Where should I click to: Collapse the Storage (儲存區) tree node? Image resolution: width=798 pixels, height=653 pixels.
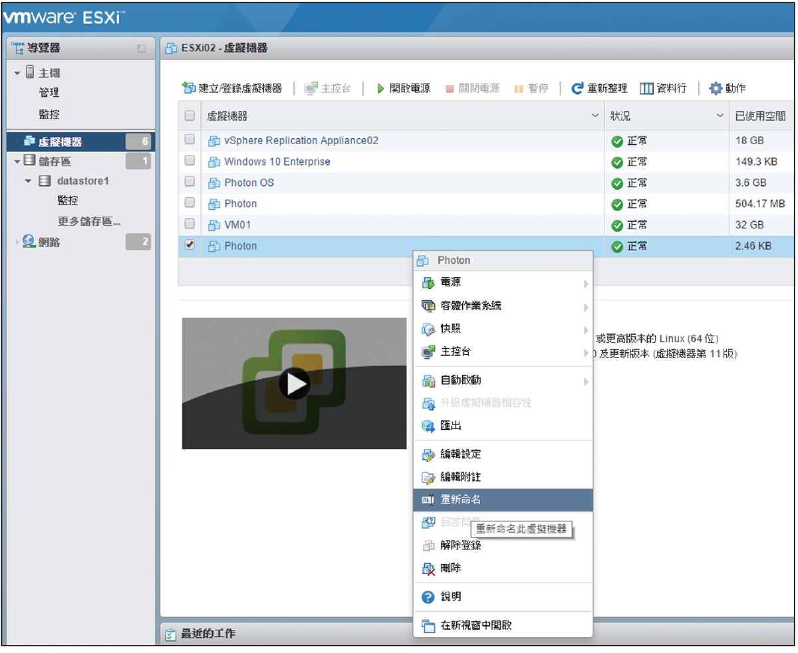coord(17,161)
